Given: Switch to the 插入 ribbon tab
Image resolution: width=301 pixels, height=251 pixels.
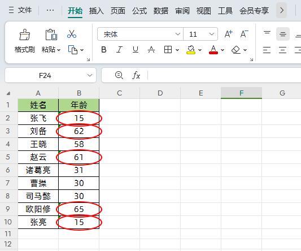Looking at the screenshot, I should click(x=97, y=11).
